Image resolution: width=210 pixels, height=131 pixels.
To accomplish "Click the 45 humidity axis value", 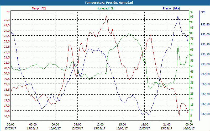I will pyautogui.click(x=192, y=72).
